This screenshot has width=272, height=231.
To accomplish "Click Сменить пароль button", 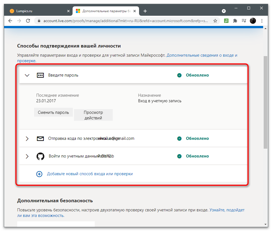I will point(53,112).
